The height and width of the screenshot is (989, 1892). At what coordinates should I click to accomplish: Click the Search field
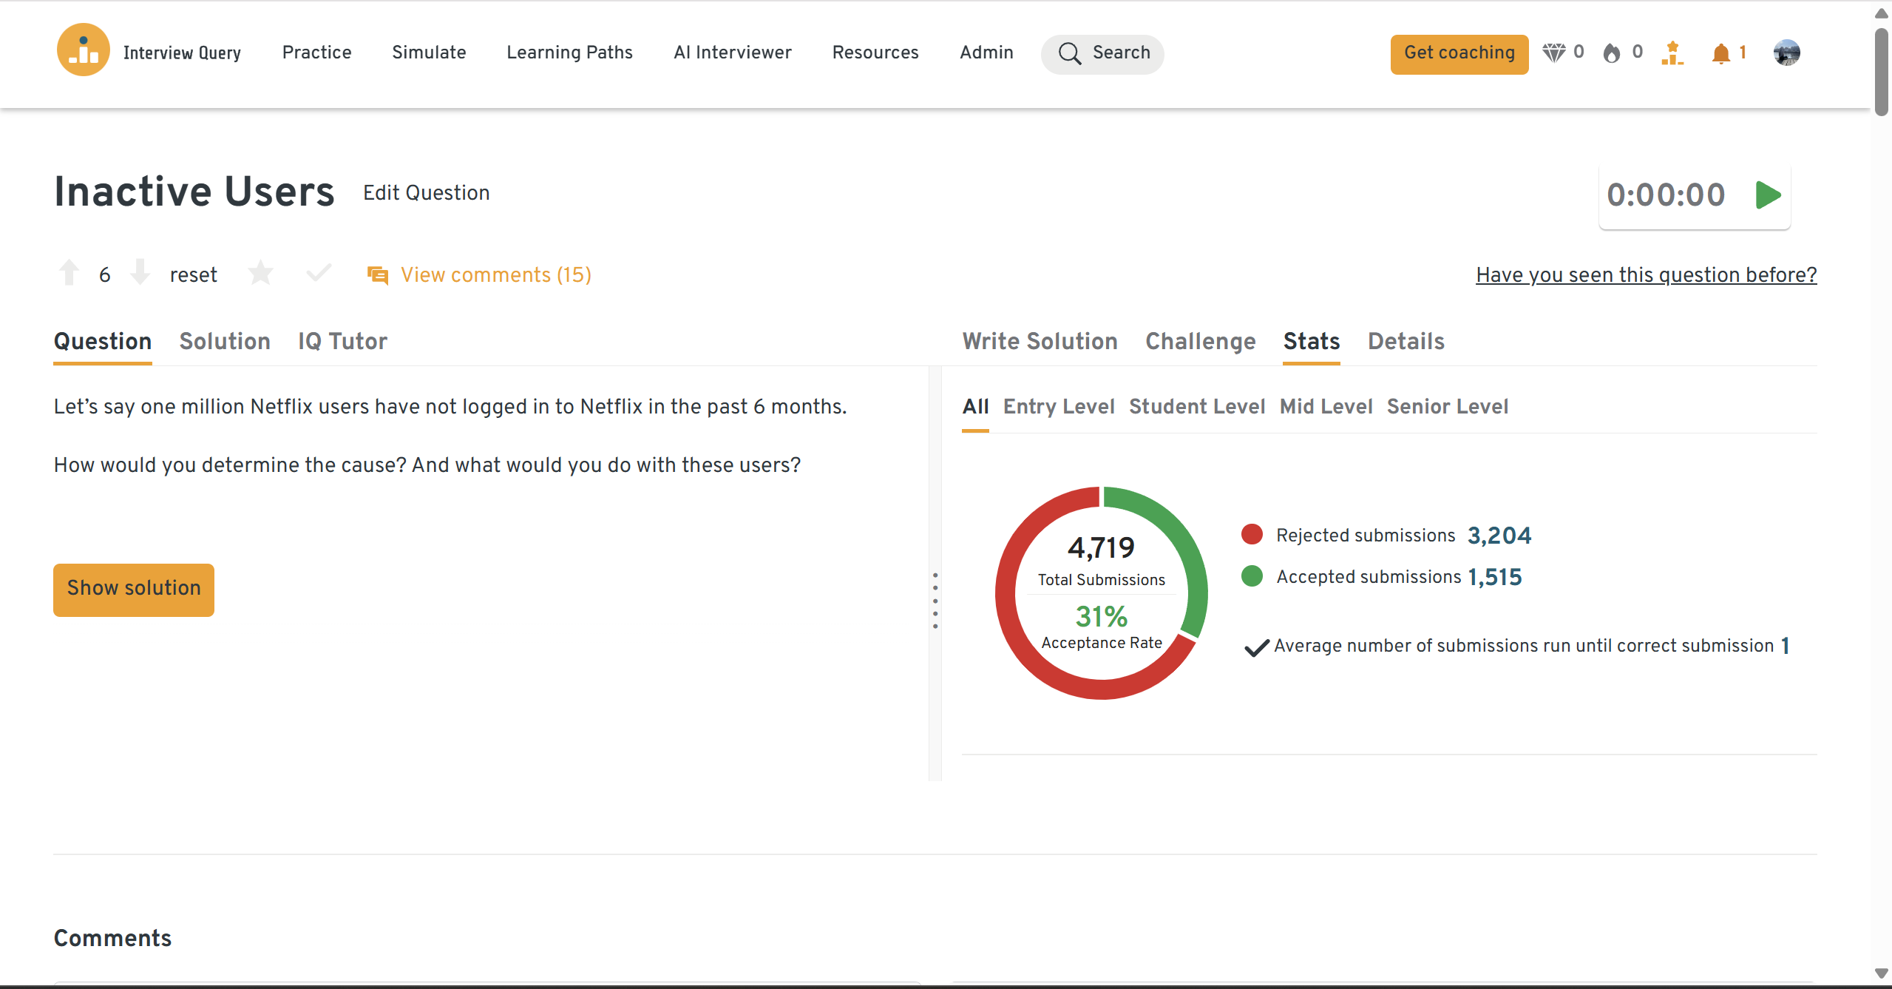(x=1102, y=53)
